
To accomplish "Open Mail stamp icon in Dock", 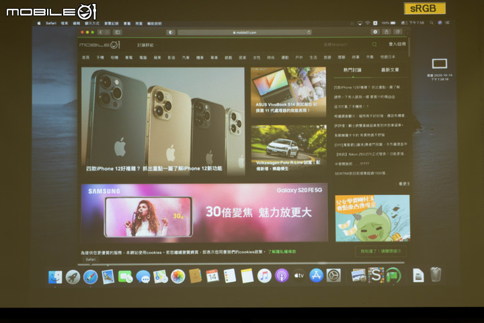I will (108, 277).
